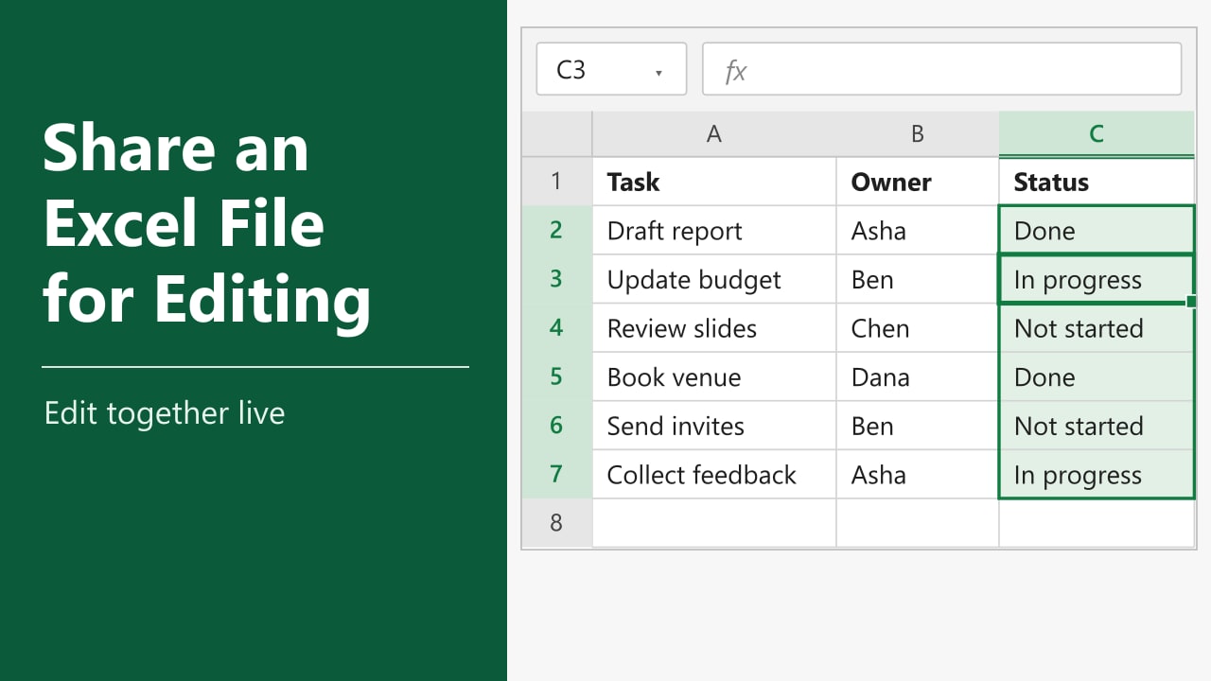Image resolution: width=1211 pixels, height=681 pixels.
Task: Select the Collect feedback cell
Action: click(x=714, y=474)
